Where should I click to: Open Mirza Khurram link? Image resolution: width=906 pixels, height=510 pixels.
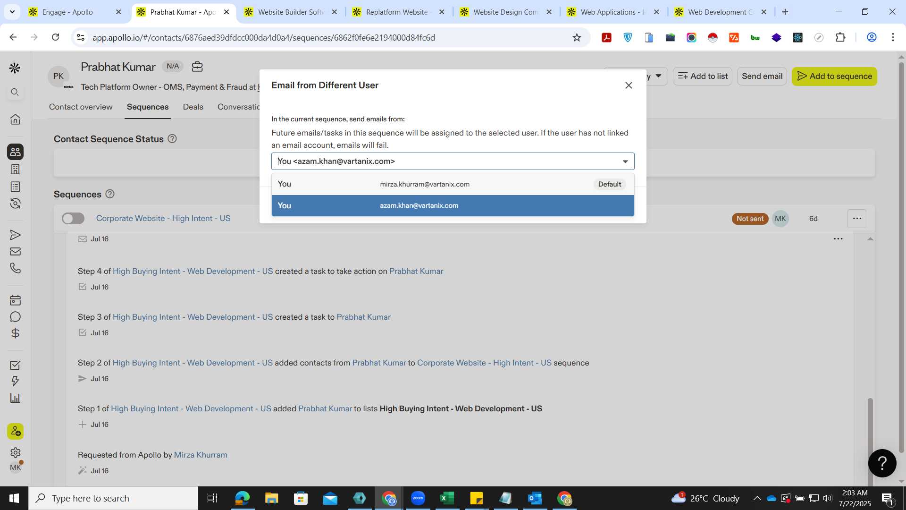(201, 455)
